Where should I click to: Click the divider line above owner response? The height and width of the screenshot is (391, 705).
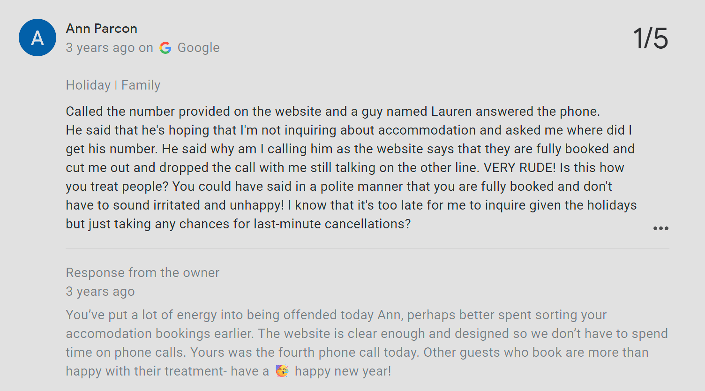[x=367, y=248]
